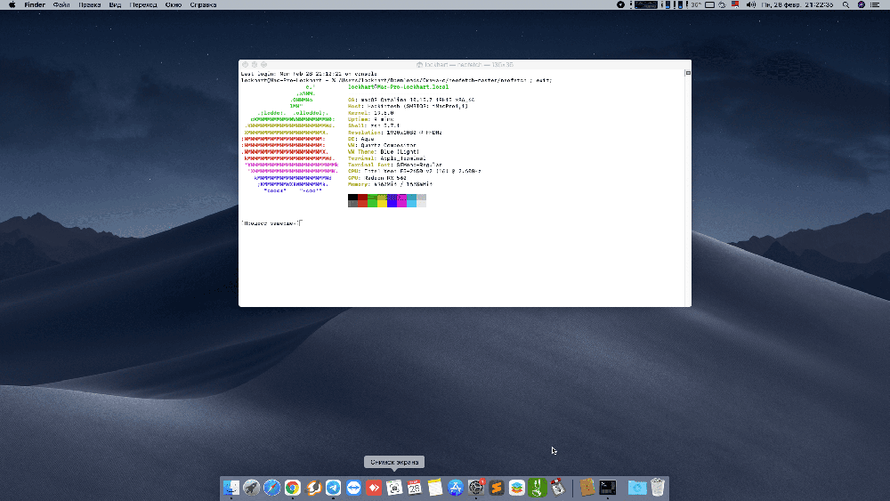Open the Downloads folder stack in dock
Screen dimensions: 890x501
point(636,488)
